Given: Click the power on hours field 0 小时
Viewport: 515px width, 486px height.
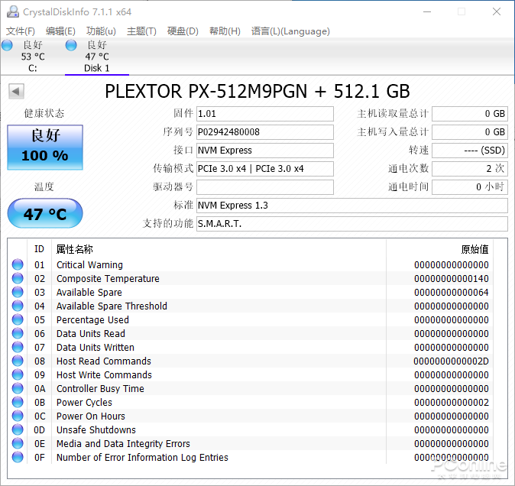Looking at the screenshot, I should pos(470,187).
